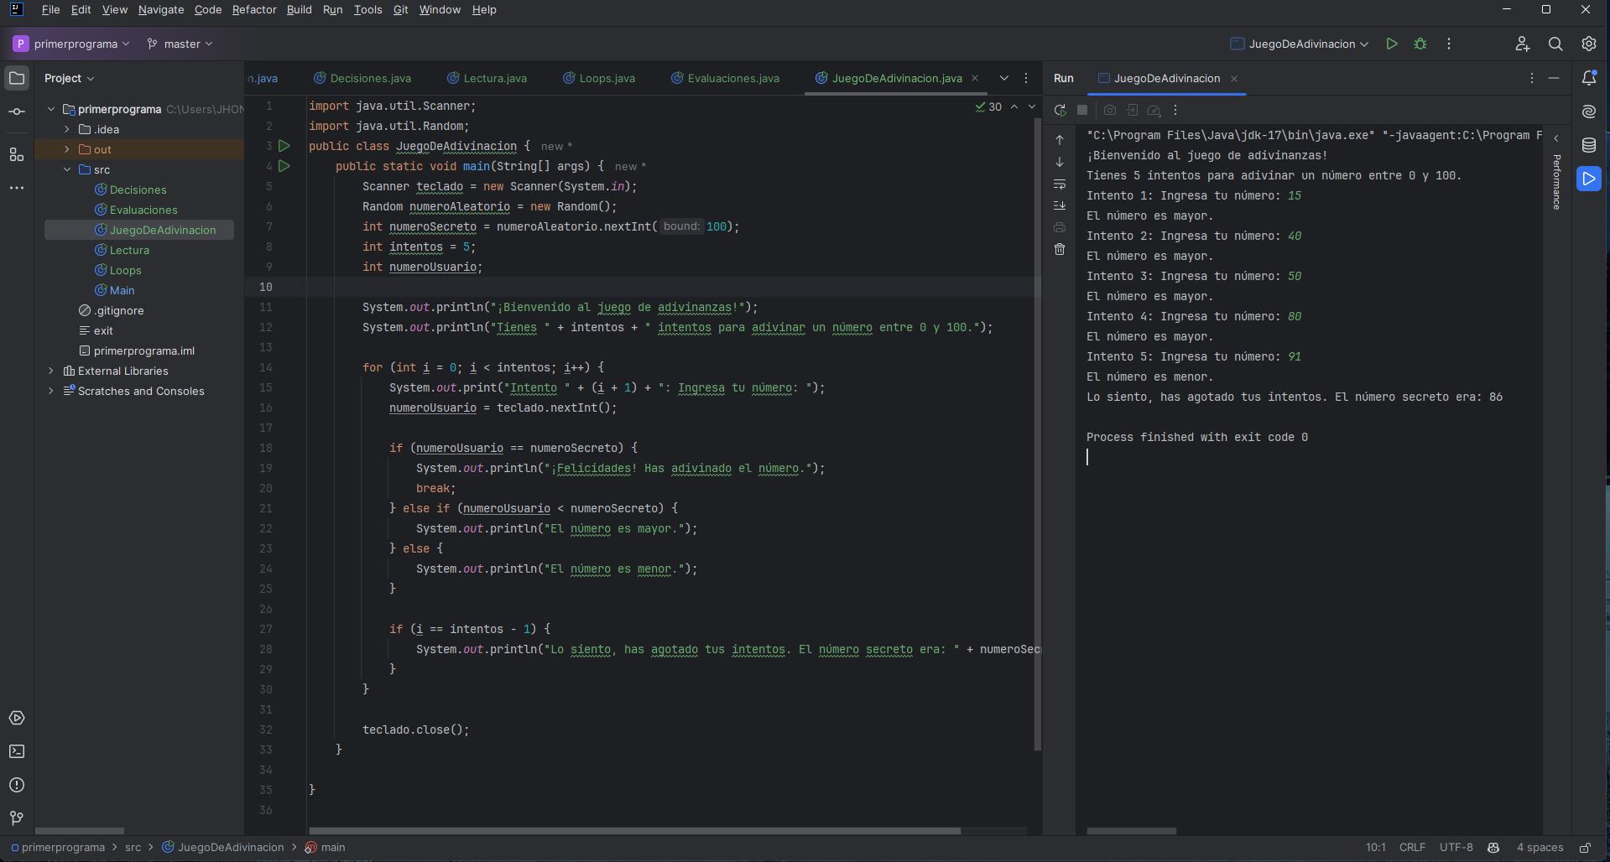Show hidden editor tabs dropdown

[x=1004, y=78]
